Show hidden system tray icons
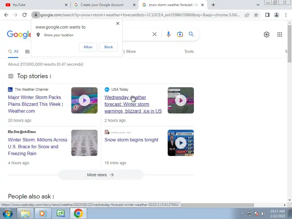Viewport: 292px width, 219px height. pyautogui.click(x=242, y=214)
